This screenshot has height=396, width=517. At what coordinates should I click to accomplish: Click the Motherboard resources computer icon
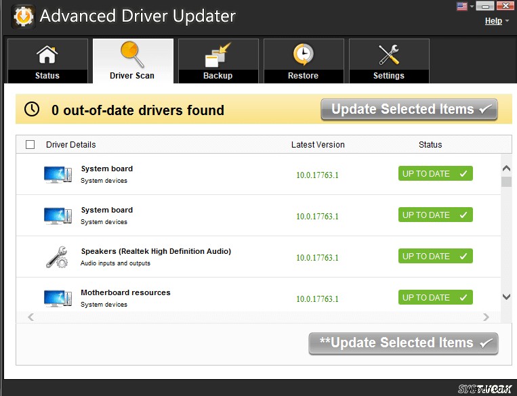point(58,298)
